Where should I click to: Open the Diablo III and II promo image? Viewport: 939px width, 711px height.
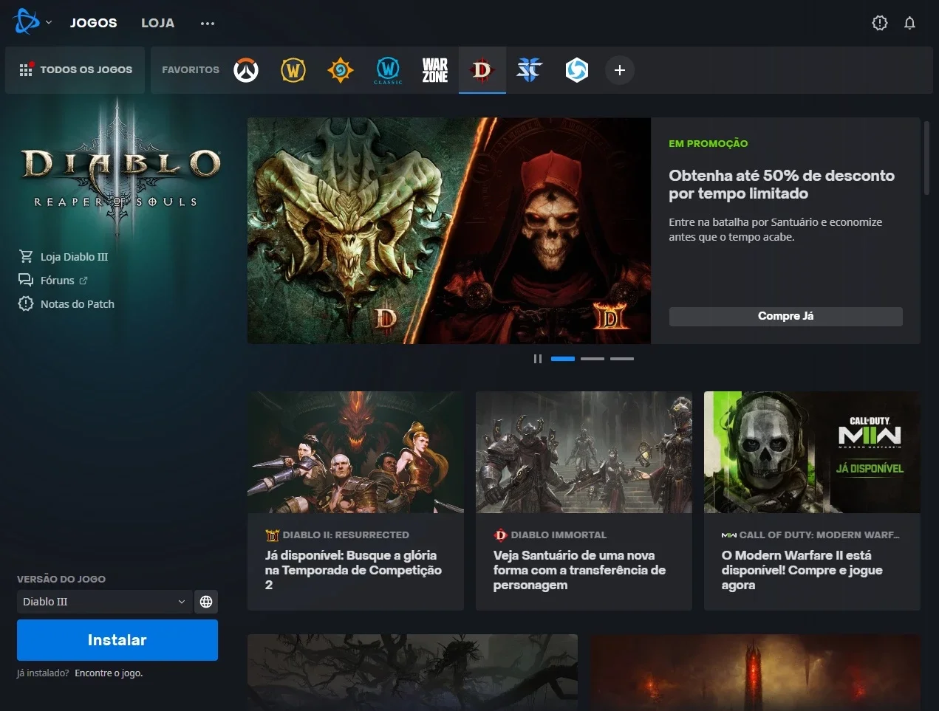(449, 230)
